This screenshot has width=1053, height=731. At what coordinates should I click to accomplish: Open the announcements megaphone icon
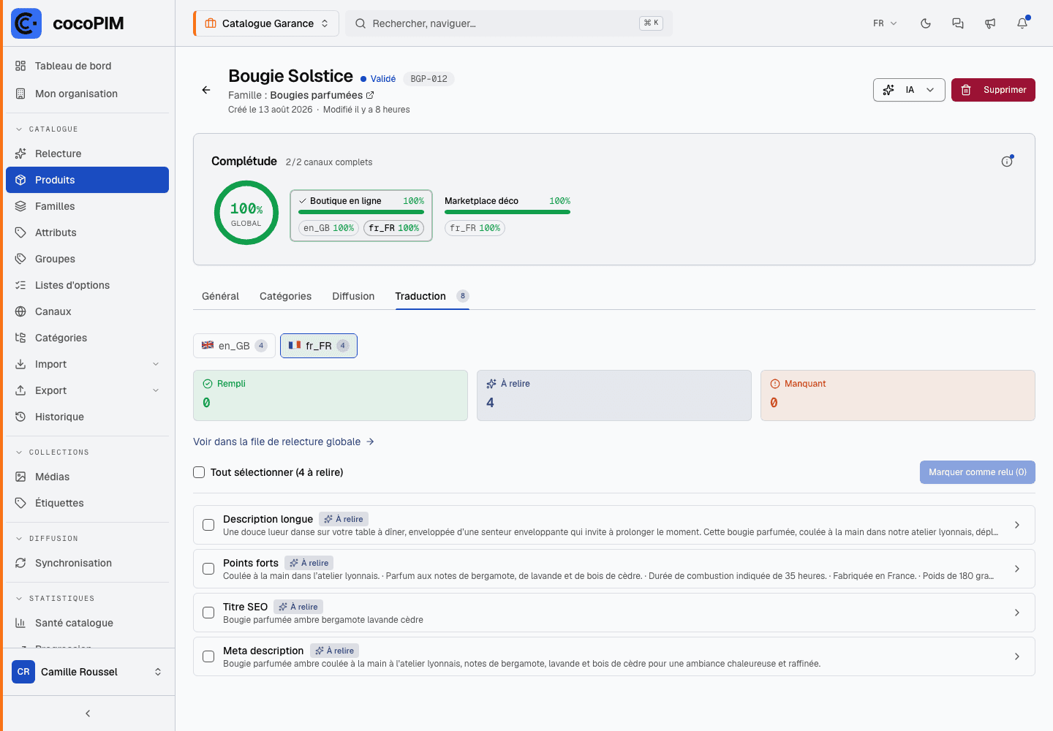click(x=990, y=23)
